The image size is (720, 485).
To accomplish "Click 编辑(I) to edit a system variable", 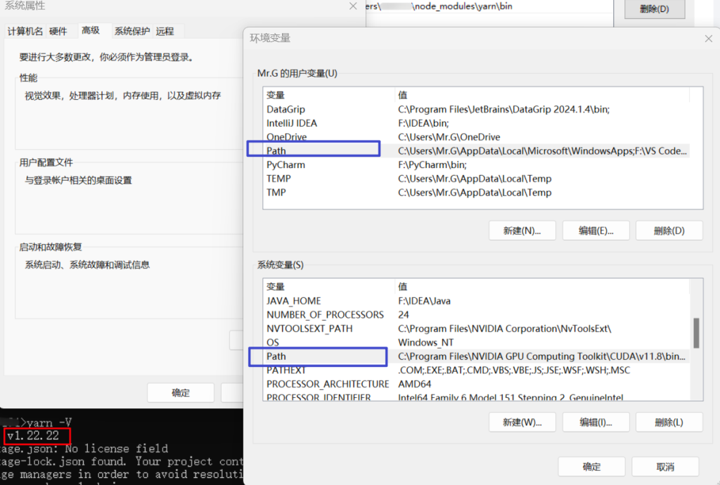I will pos(596,422).
